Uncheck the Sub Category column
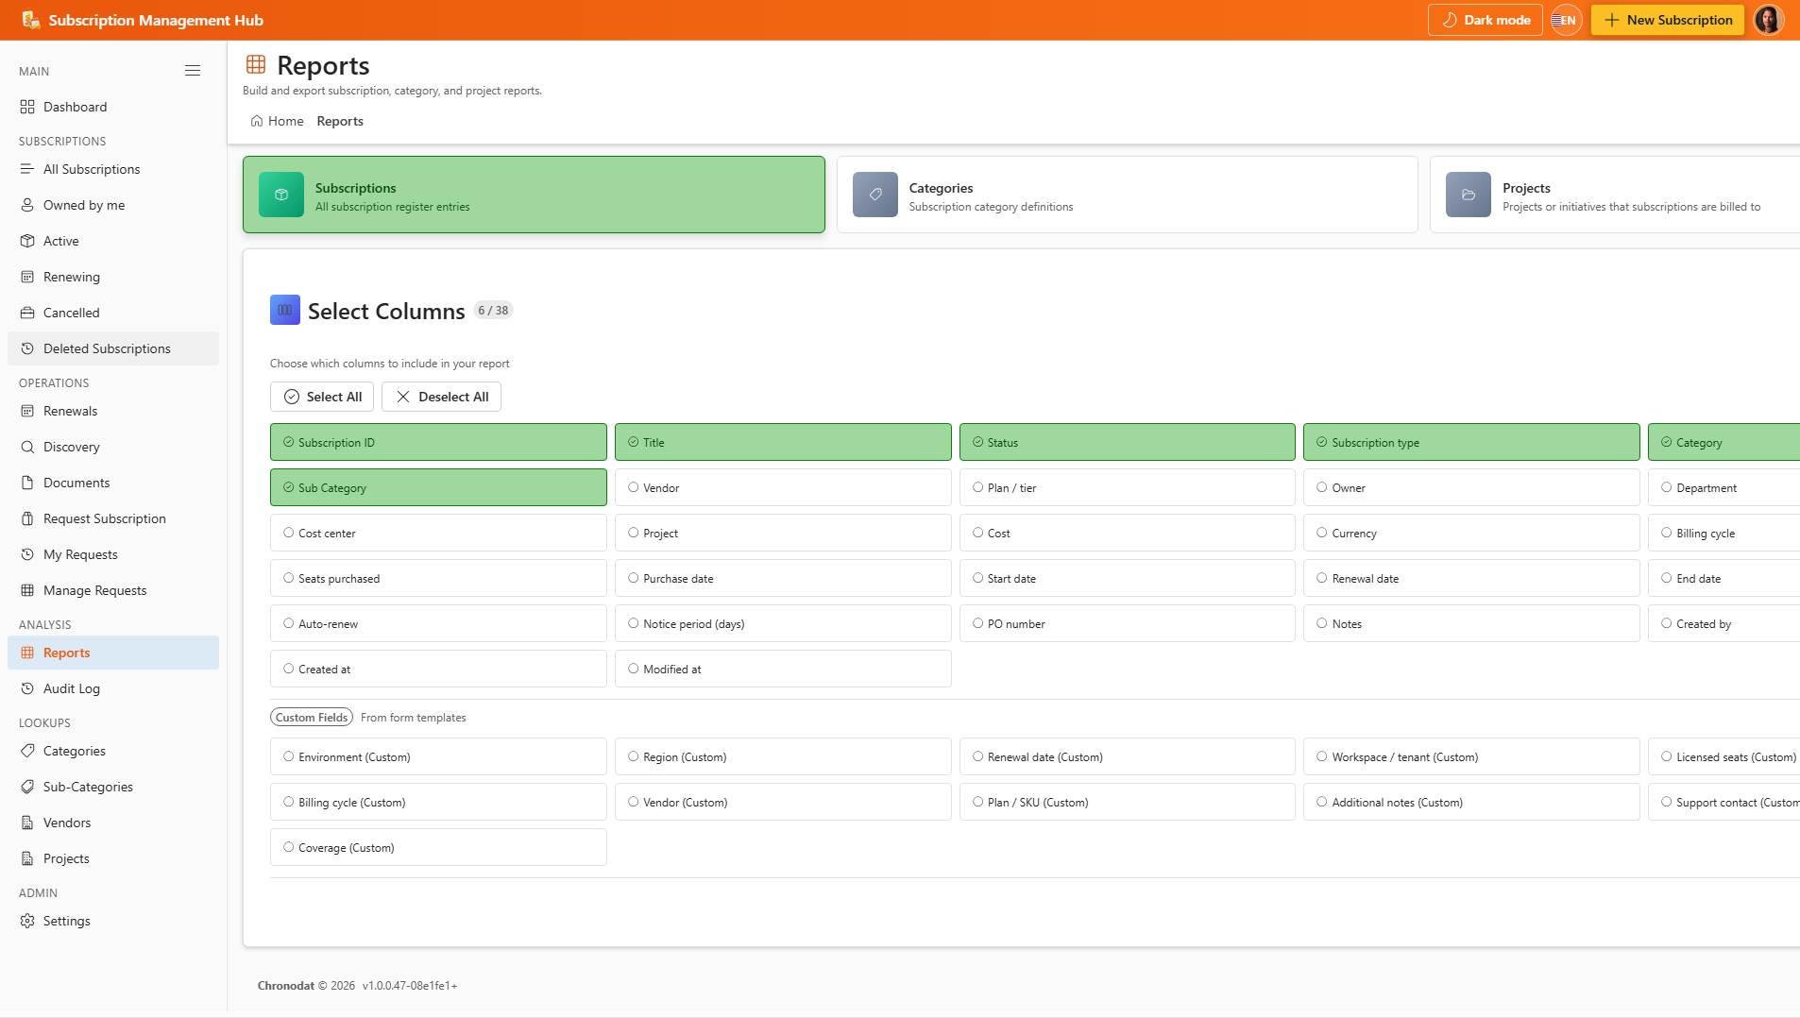This screenshot has height=1018, width=1800. (x=438, y=487)
